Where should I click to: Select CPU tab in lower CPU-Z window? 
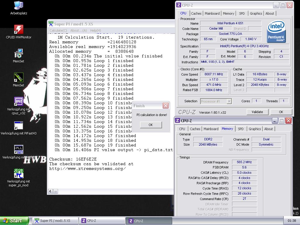(182, 129)
